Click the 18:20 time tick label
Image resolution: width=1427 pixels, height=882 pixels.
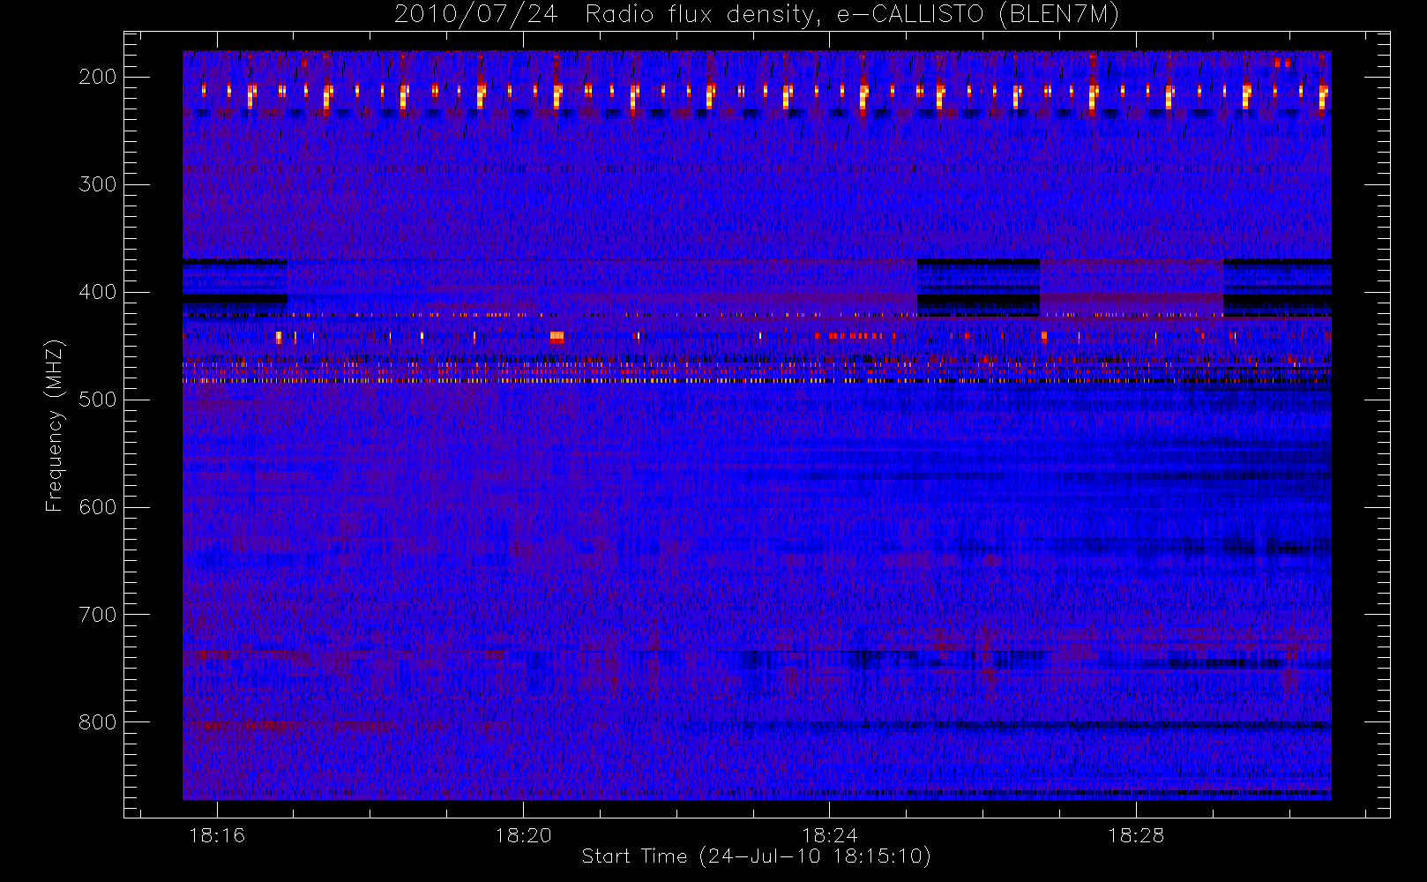[523, 835]
